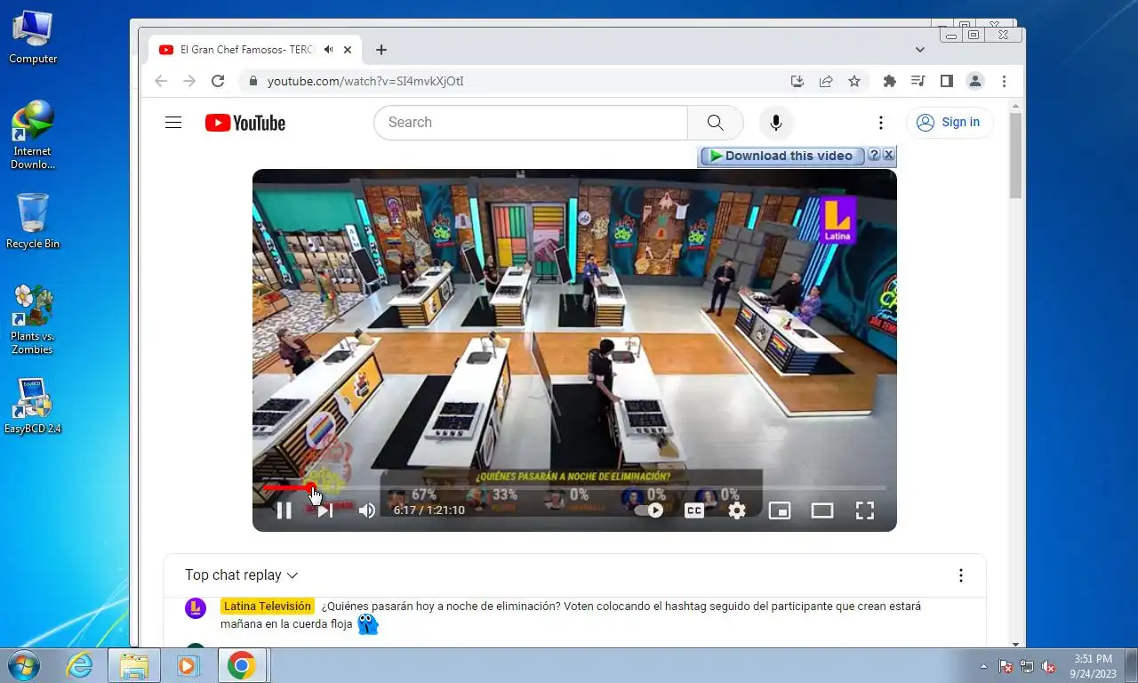The width and height of the screenshot is (1138, 683).
Task: Close the El Gran Chef tab
Action: coord(348,50)
